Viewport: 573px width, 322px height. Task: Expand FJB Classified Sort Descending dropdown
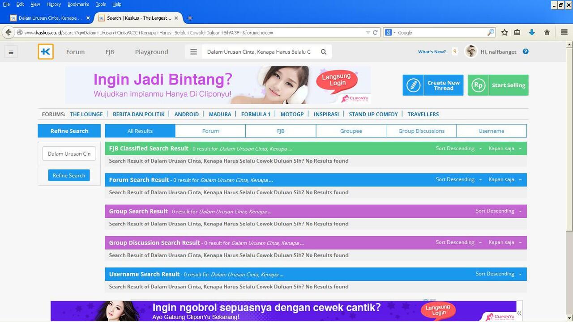[x=458, y=148]
